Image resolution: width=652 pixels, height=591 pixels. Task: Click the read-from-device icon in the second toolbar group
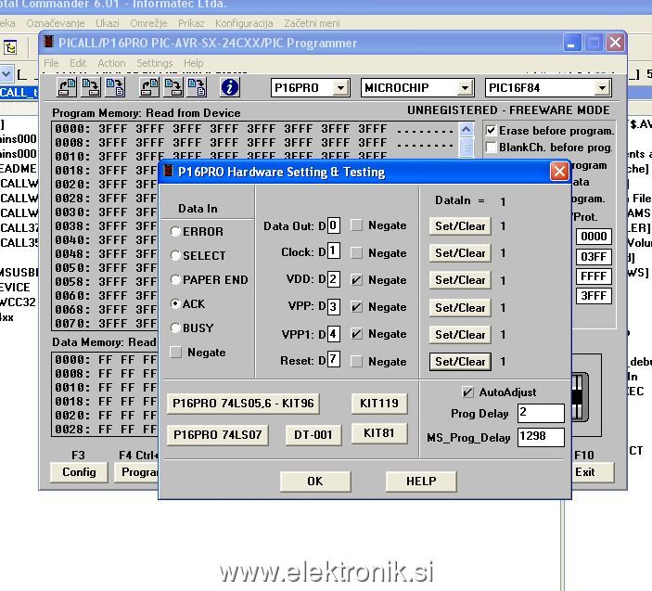pos(149,87)
